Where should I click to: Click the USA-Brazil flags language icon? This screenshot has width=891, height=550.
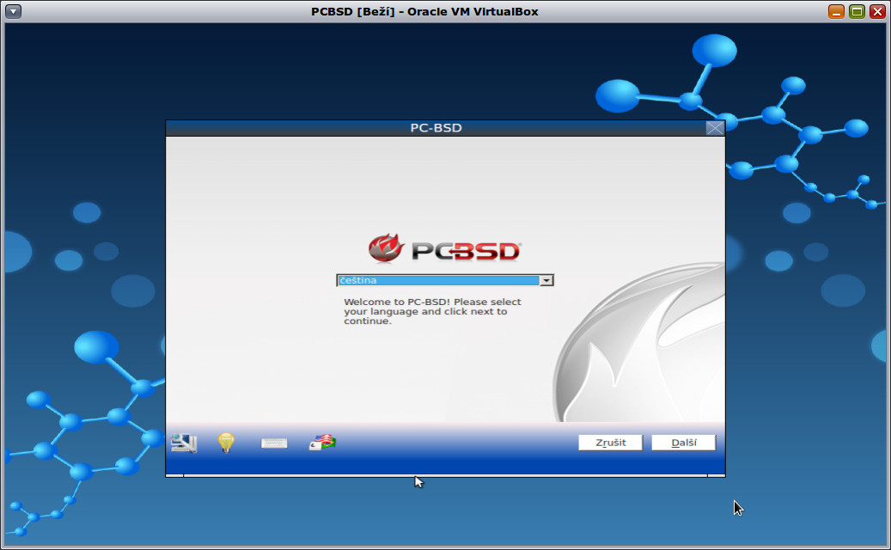click(321, 442)
